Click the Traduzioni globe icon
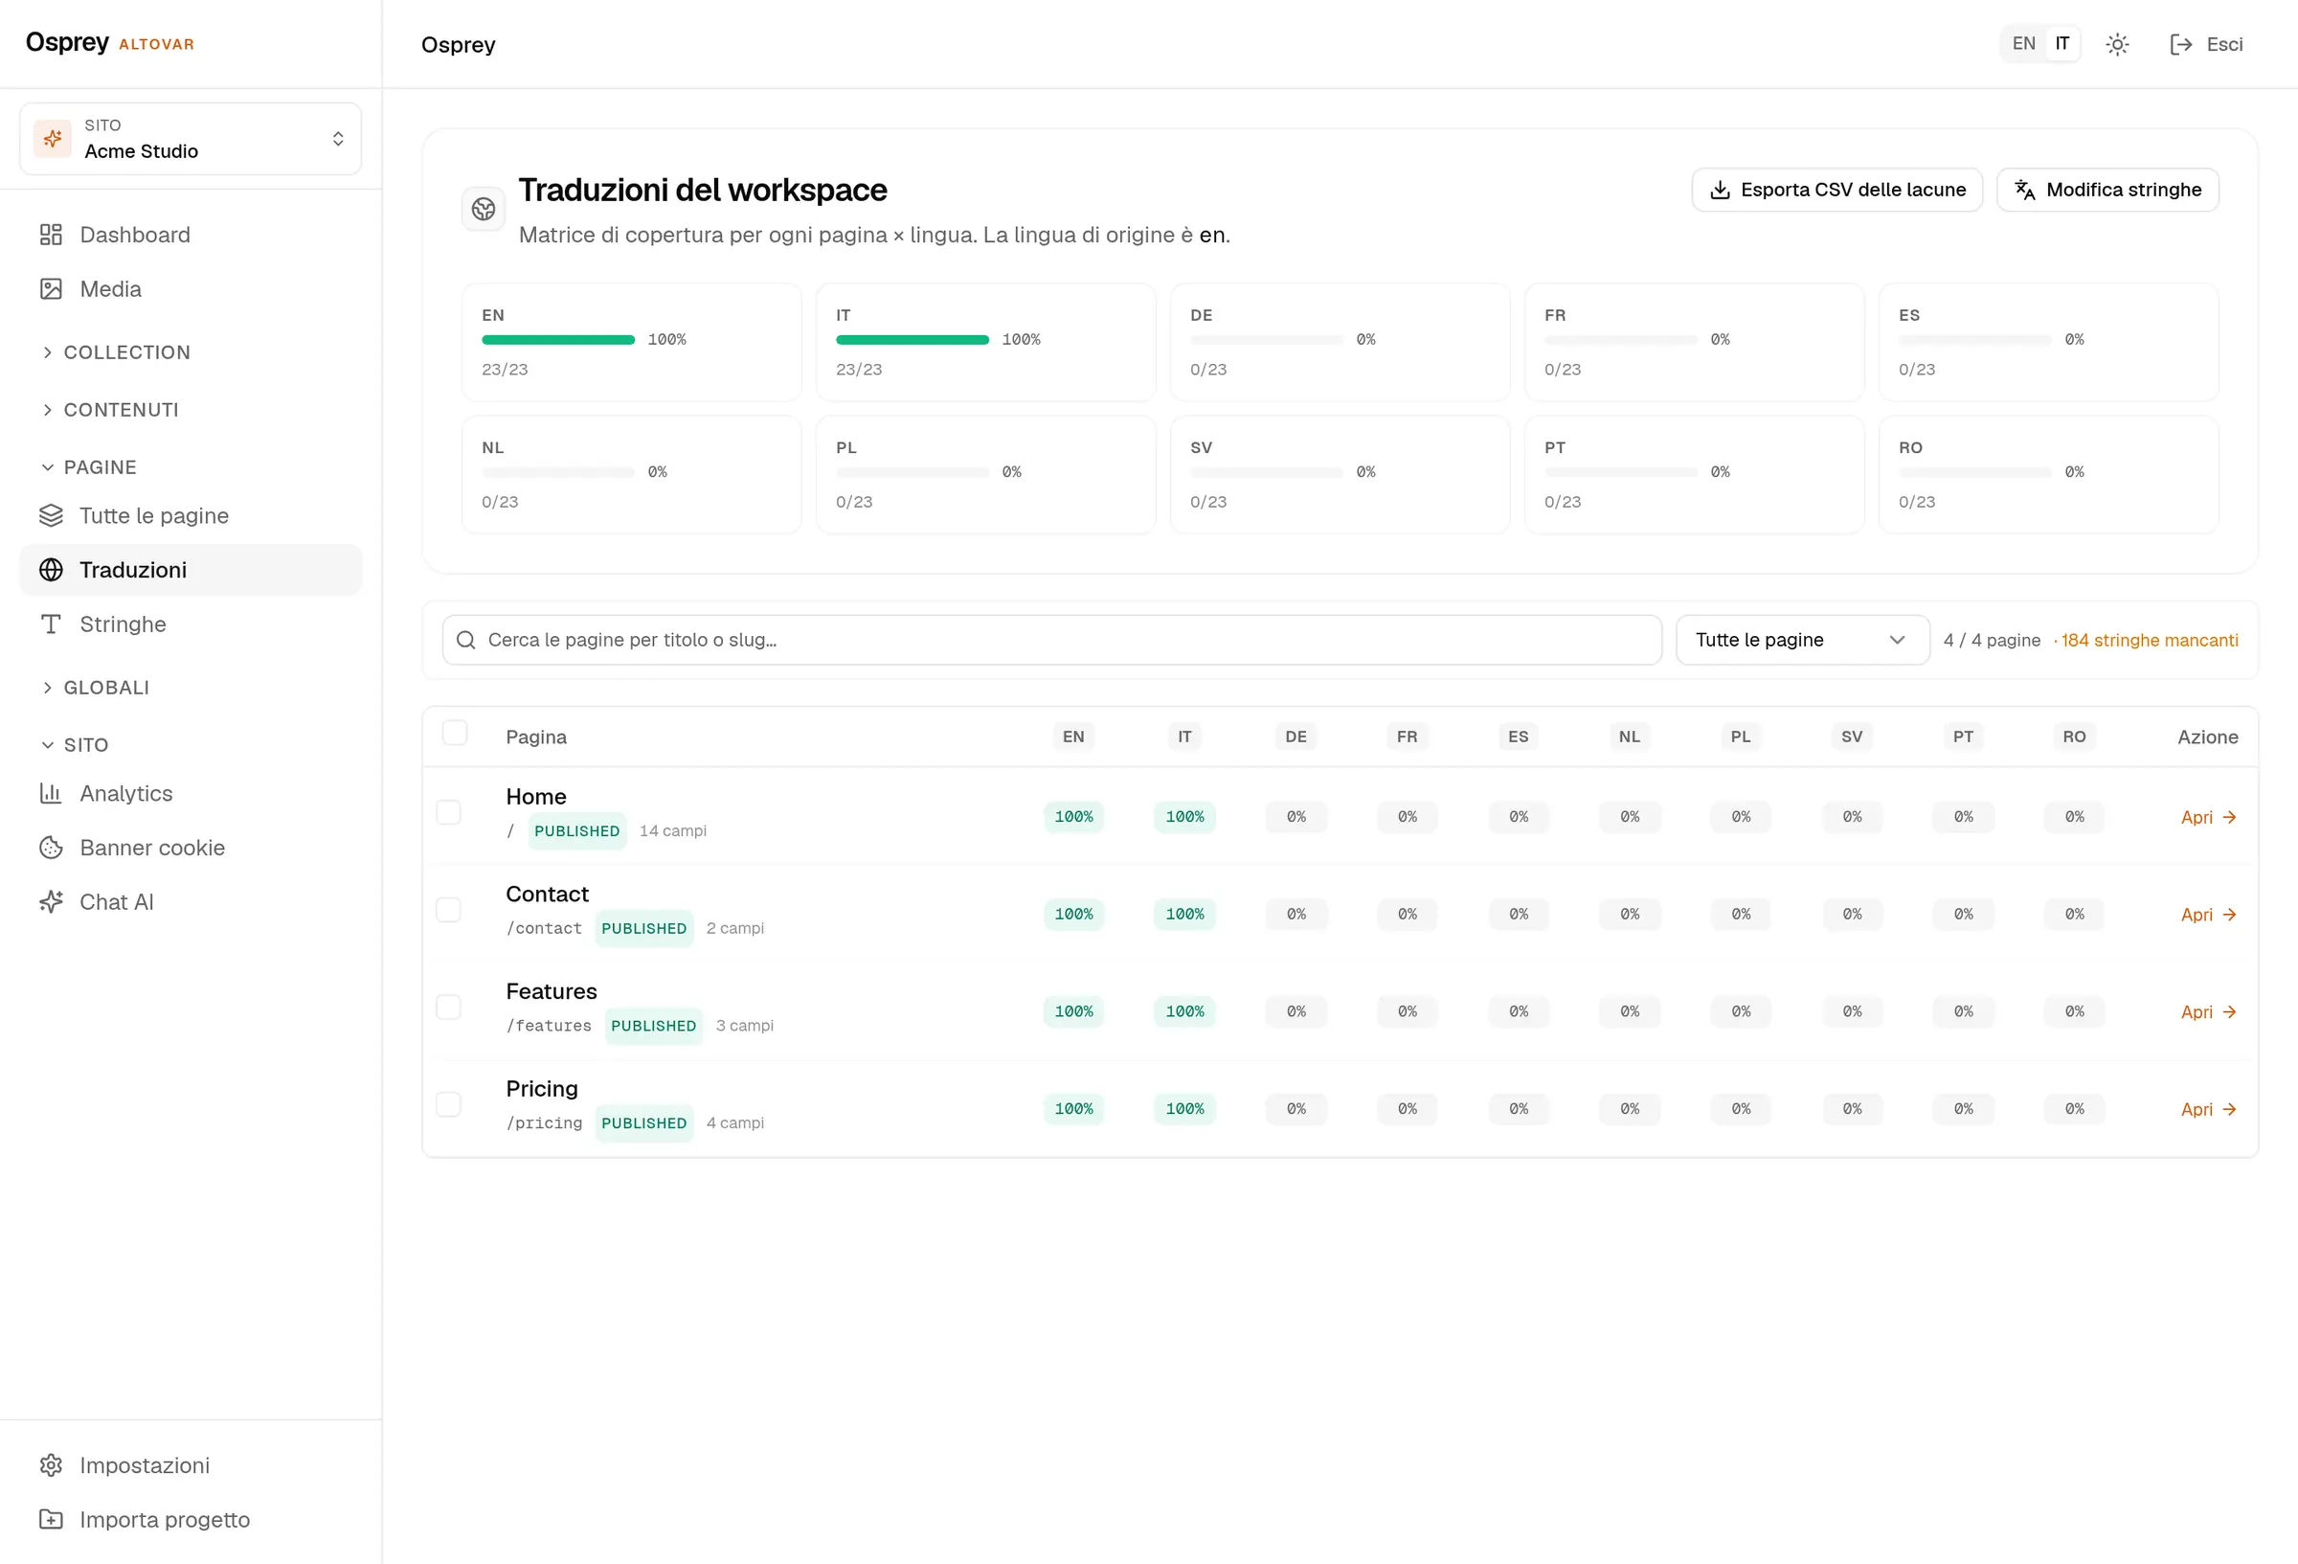 (x=51, y=570)
